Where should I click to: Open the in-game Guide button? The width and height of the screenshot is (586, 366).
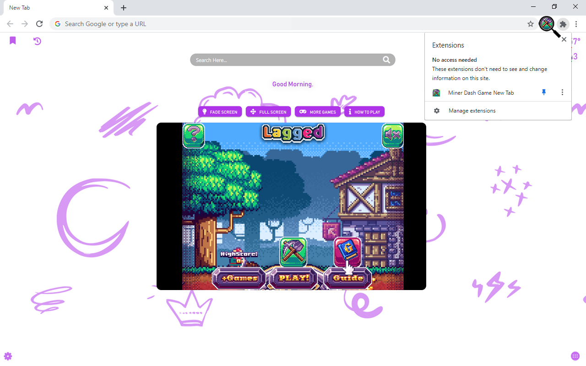tap(348, 278)
